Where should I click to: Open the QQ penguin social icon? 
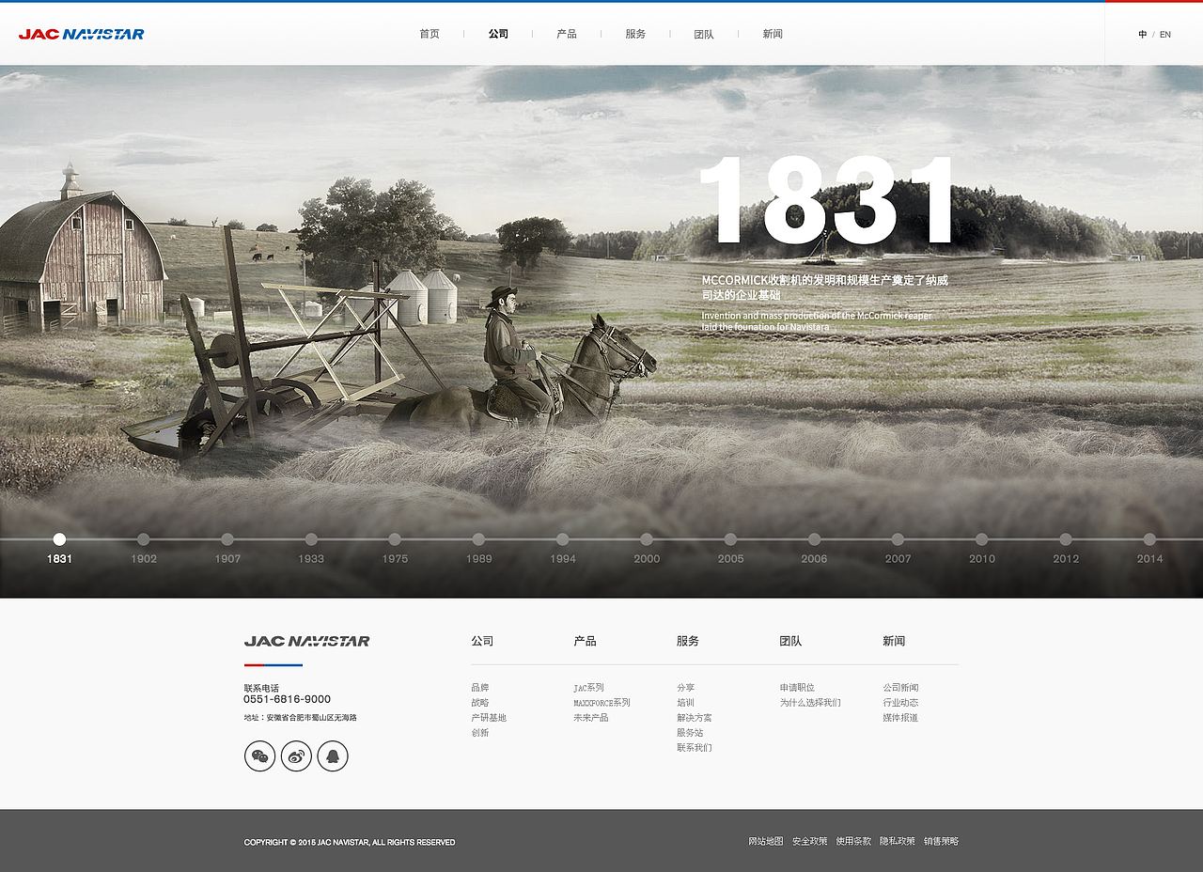(333, 755)
